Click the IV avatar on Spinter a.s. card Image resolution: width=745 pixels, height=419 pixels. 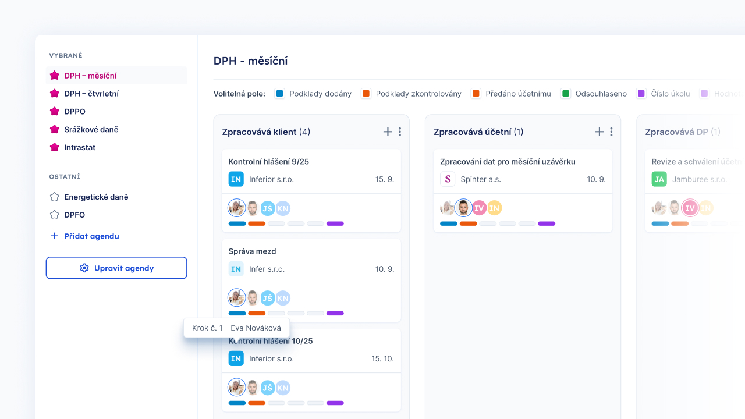tap(479, 208)
